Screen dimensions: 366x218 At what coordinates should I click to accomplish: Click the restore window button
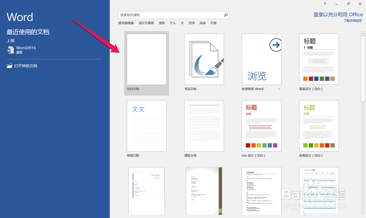348,4
